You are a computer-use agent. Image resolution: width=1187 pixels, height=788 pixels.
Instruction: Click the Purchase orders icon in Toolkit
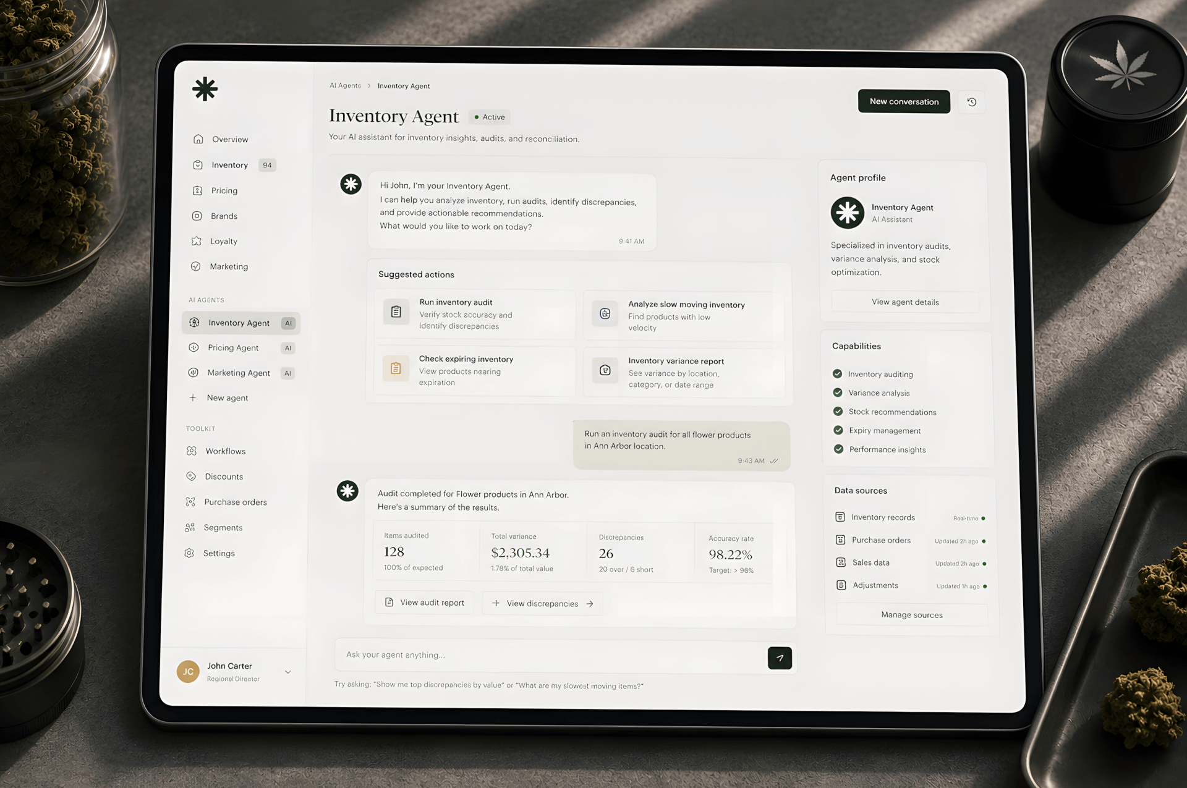coord(190,502)
